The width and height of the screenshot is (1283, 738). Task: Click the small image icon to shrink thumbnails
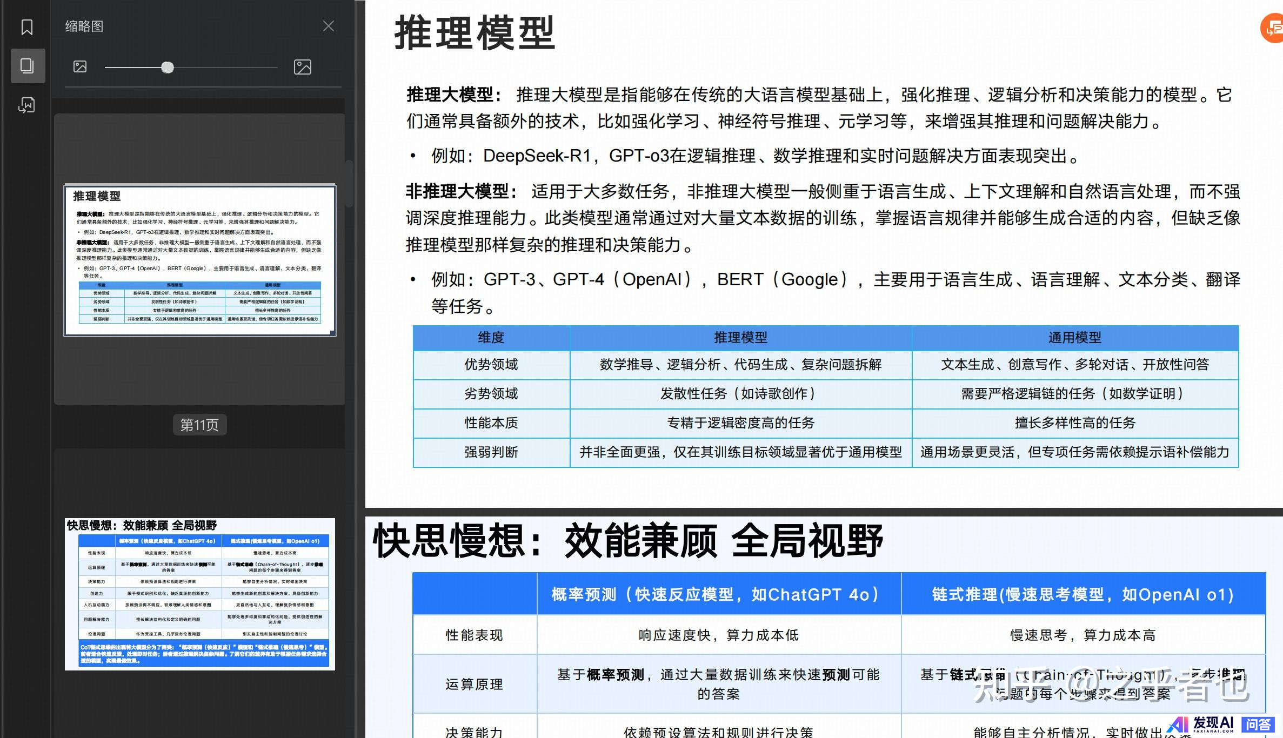coord(80,67)
